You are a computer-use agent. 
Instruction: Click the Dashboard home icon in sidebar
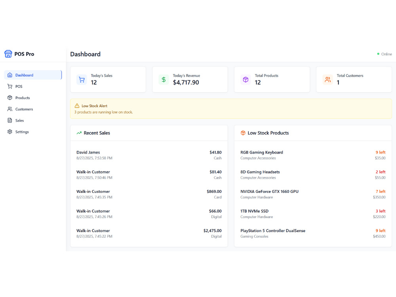(10, 75)
